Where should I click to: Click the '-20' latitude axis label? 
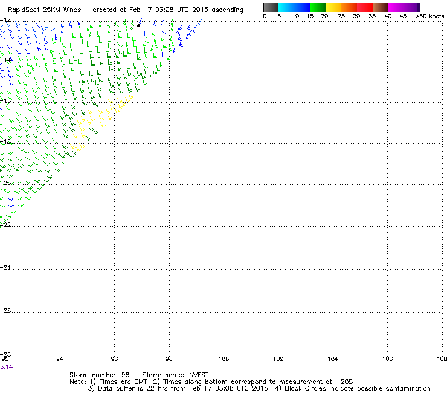tap(5, 183)
